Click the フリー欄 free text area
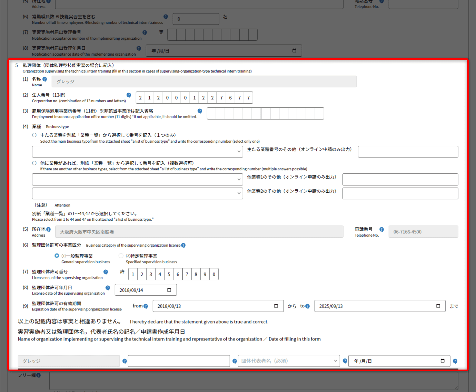This screenshot has width=476, height=392. 254,381
